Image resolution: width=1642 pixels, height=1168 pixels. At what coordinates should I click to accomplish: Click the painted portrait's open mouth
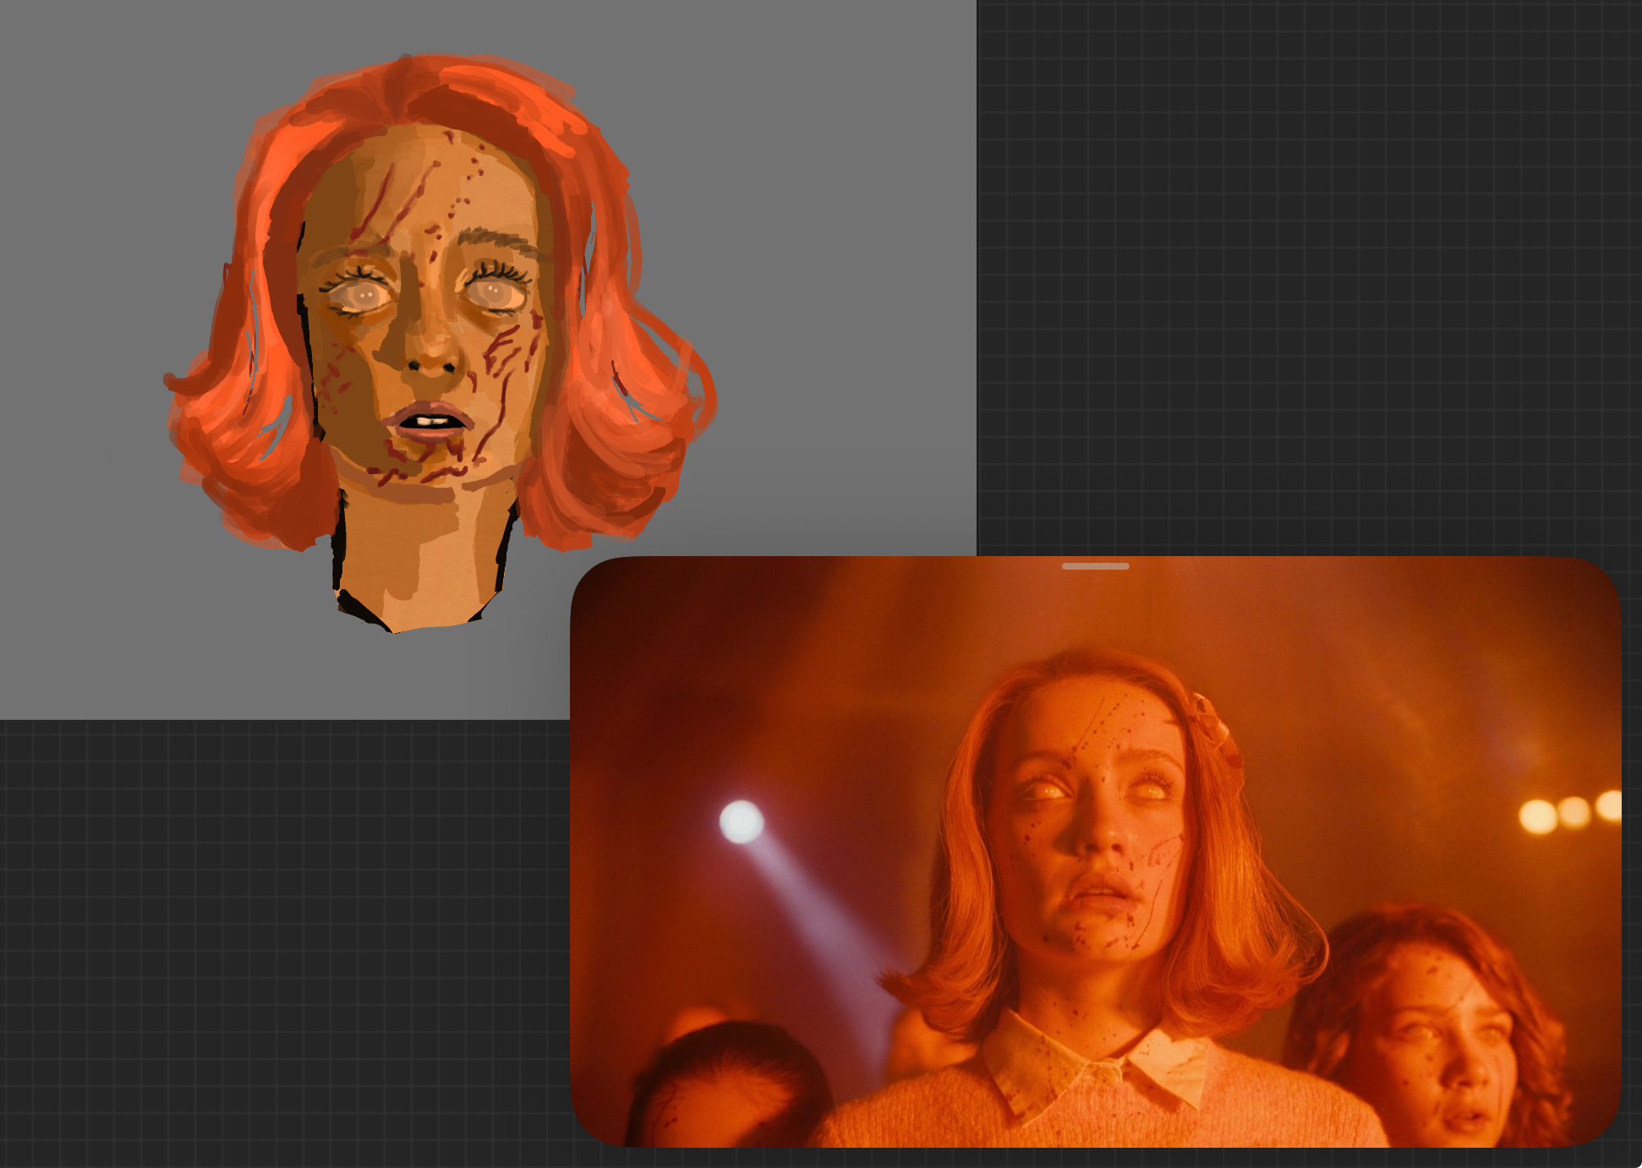point(430,420)
